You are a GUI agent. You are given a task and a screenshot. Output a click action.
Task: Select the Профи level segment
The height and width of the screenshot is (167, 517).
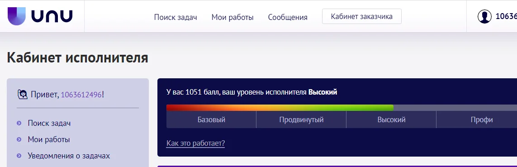point(476,119)
